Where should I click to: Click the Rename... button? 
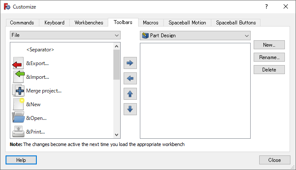pos(269,57)
